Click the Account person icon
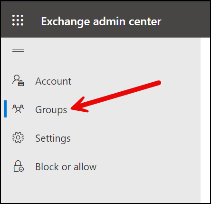 click(18, 80)
